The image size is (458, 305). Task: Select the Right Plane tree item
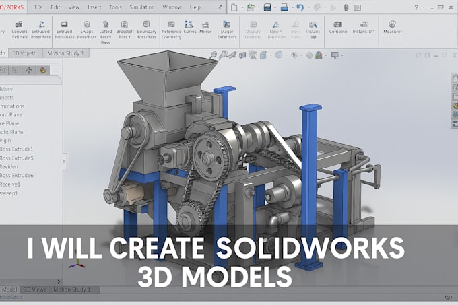point(11,132)
